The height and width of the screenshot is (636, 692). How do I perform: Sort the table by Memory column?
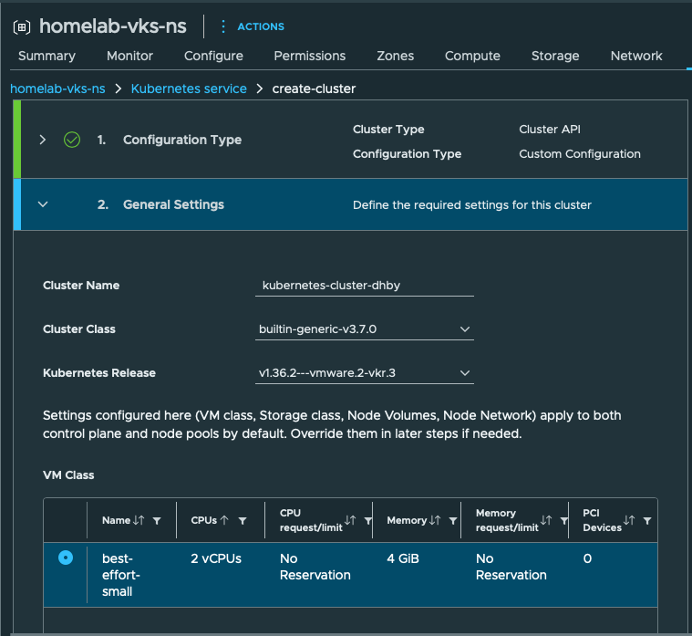[435, 520]
